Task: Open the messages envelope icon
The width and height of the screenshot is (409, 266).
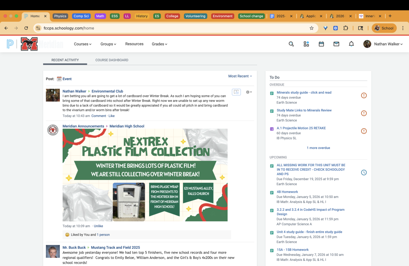Action: tap(336, 44)
